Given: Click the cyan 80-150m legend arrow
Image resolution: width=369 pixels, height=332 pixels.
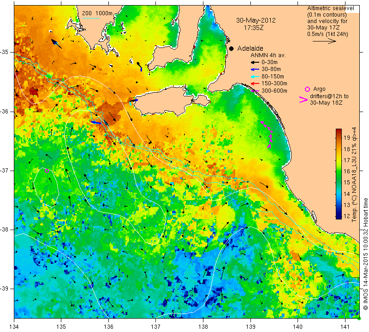Looking at the screenshot, I should (x=255, y=77).
